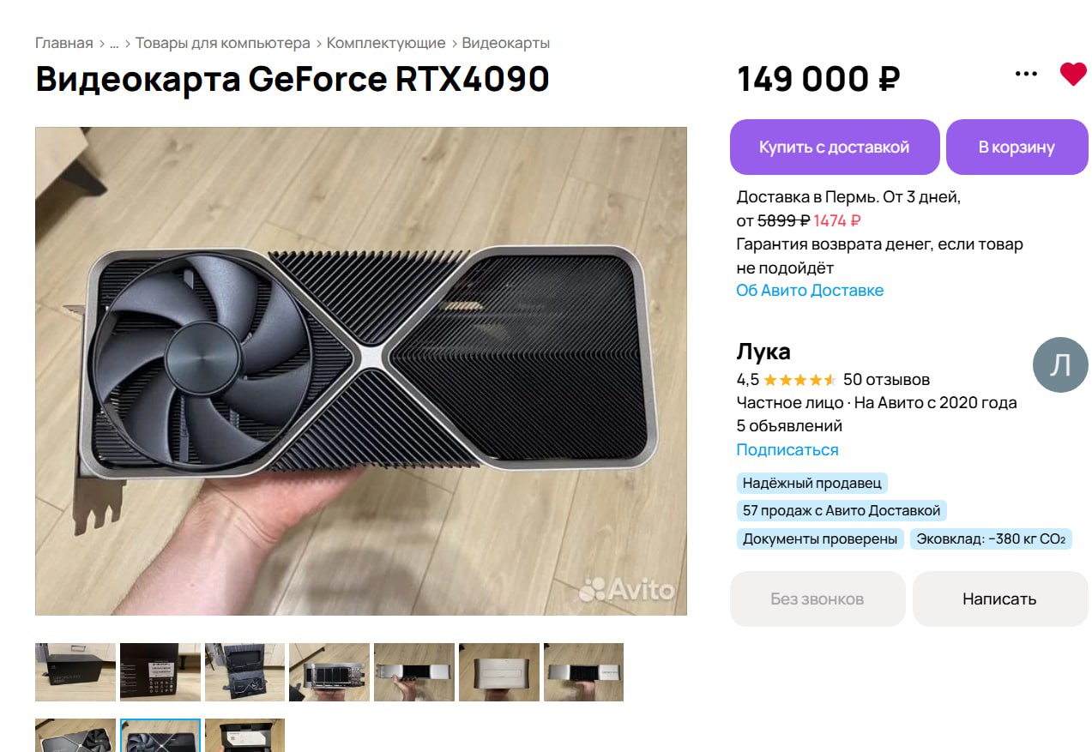Click the star rating next to 4,5
1092x752 pixels.
click(799, 380)
